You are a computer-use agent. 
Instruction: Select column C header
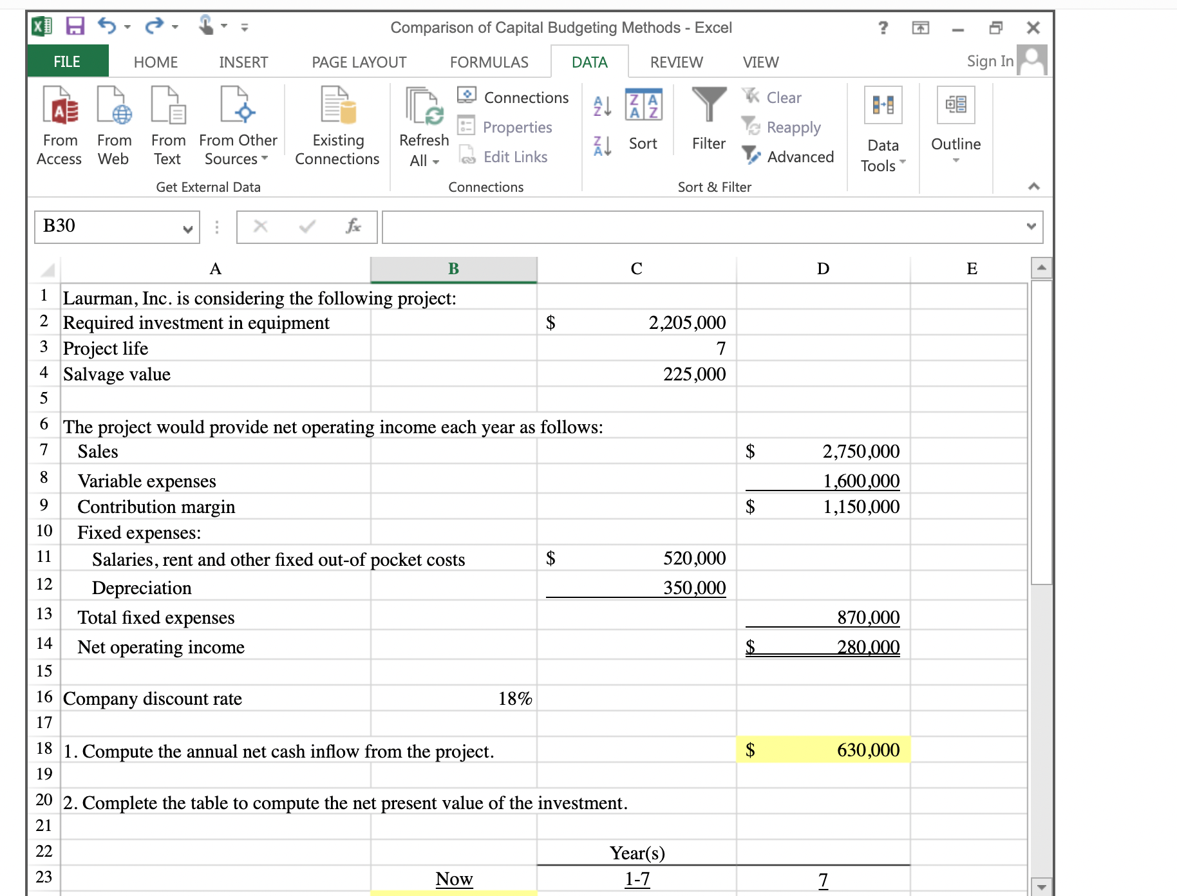pyautogui.click(x=637, y=269)
